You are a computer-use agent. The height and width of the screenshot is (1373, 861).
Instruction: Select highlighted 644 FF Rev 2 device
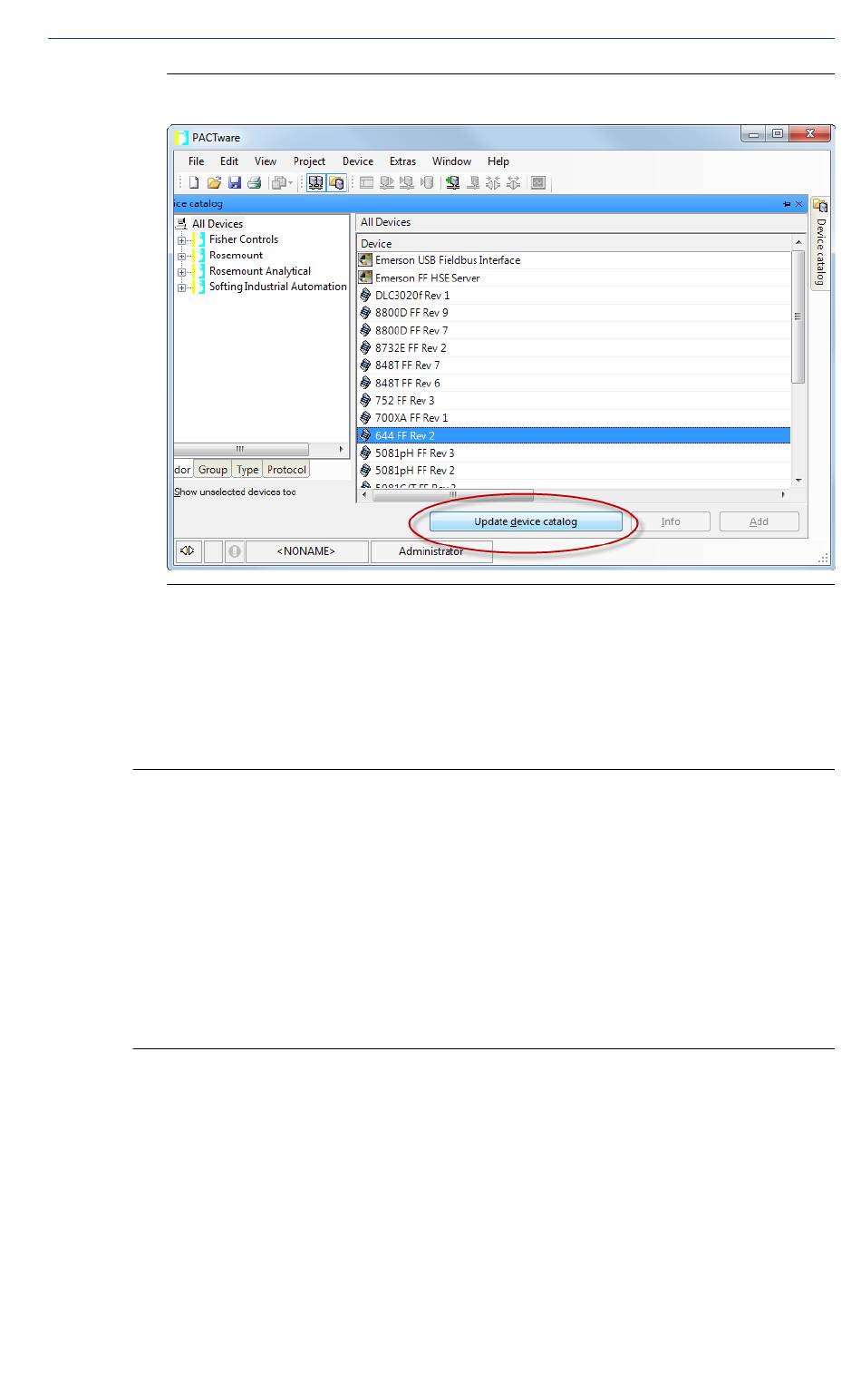(574, 435)
